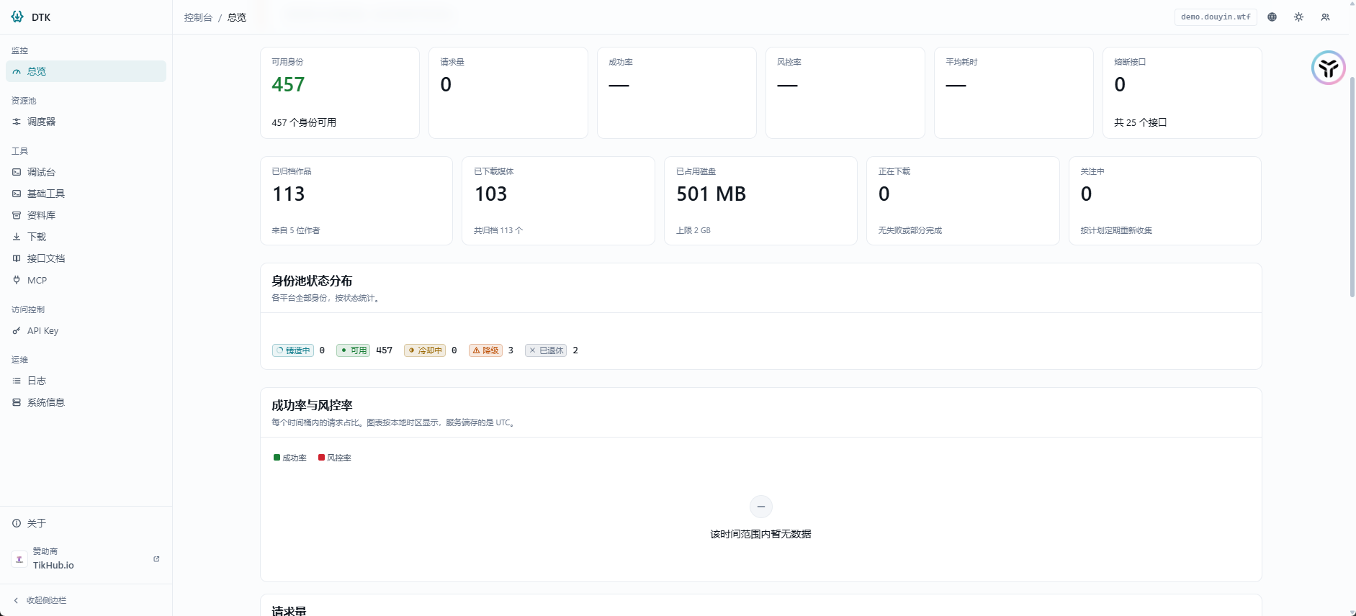Open the 下载 downloads page
The width and height of the screenshot is (1356, 616).
(86, 237)
